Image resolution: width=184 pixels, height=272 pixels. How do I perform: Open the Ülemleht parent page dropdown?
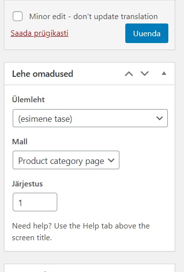(90, 118)
